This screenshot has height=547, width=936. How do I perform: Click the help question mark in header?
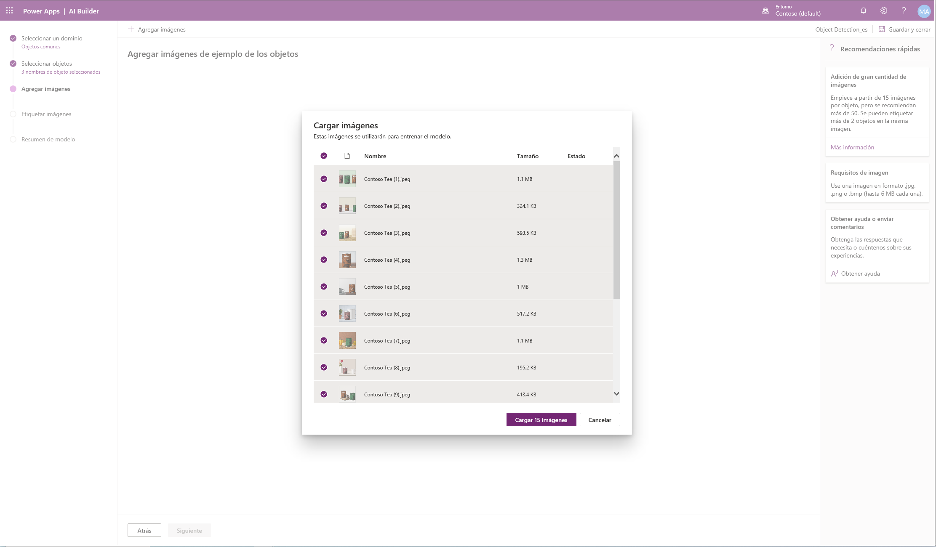tap(904, 11)
